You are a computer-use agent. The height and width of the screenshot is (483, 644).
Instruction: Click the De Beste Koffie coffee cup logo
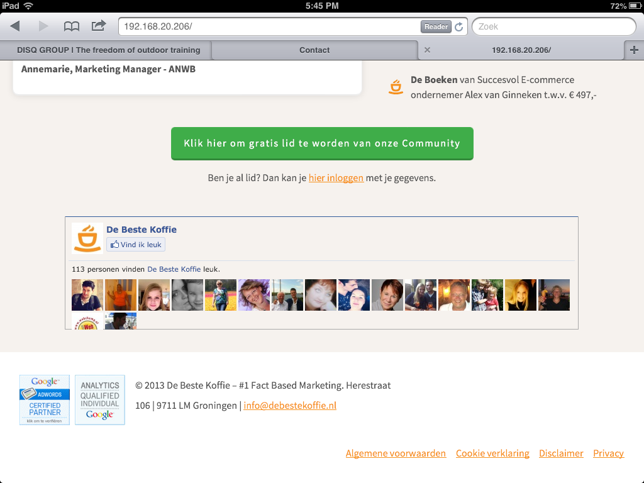87,238
